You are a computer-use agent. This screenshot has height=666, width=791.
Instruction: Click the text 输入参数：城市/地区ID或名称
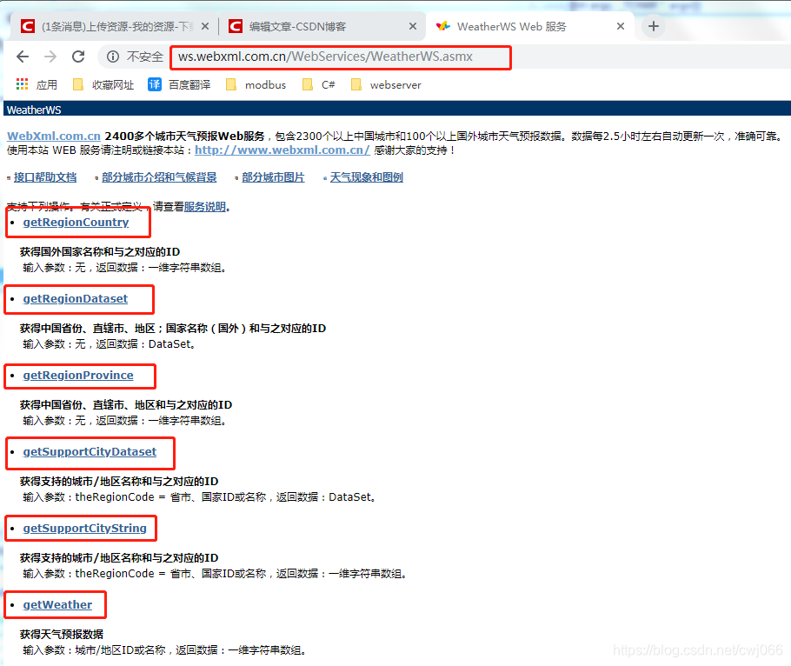click(95, 649)
